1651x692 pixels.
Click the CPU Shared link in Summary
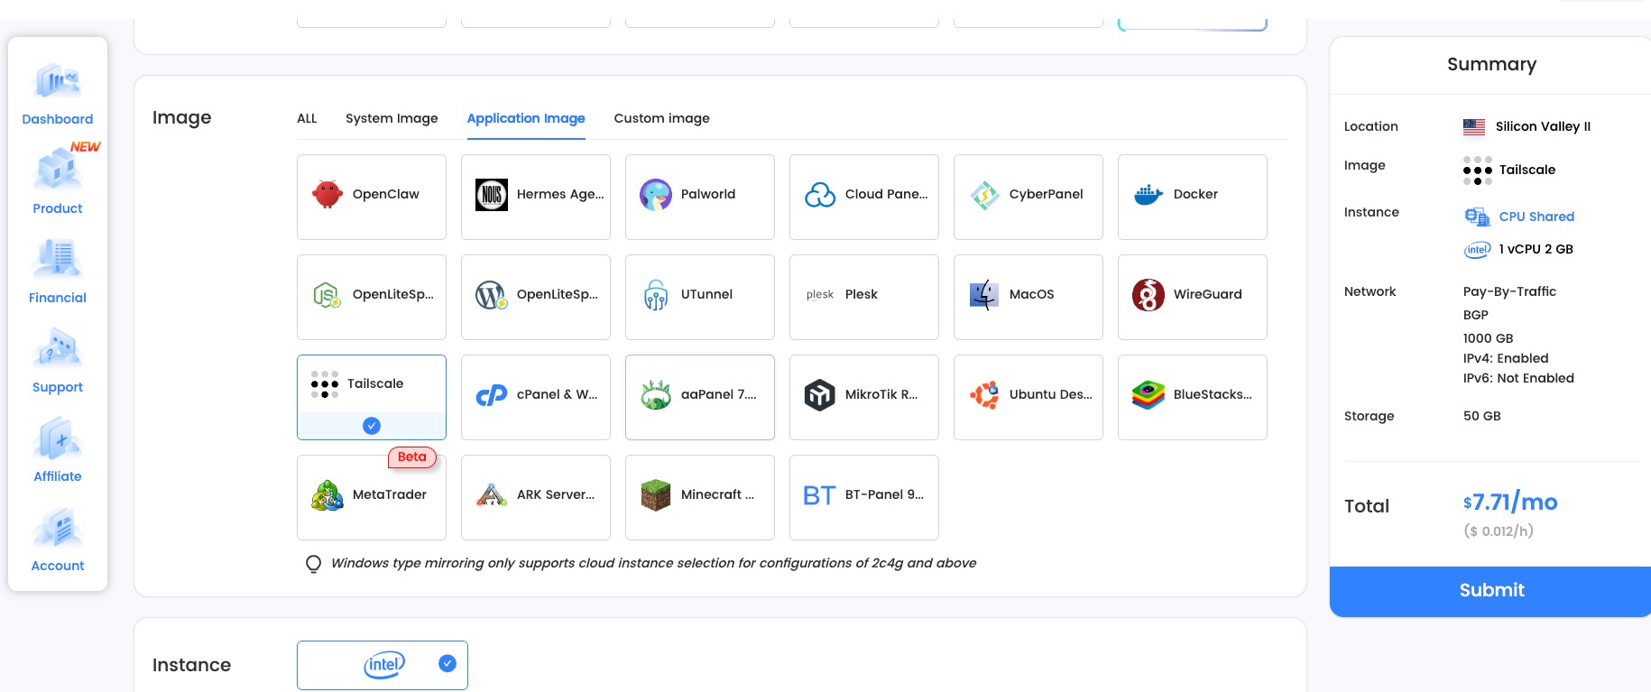(1536, 217)
